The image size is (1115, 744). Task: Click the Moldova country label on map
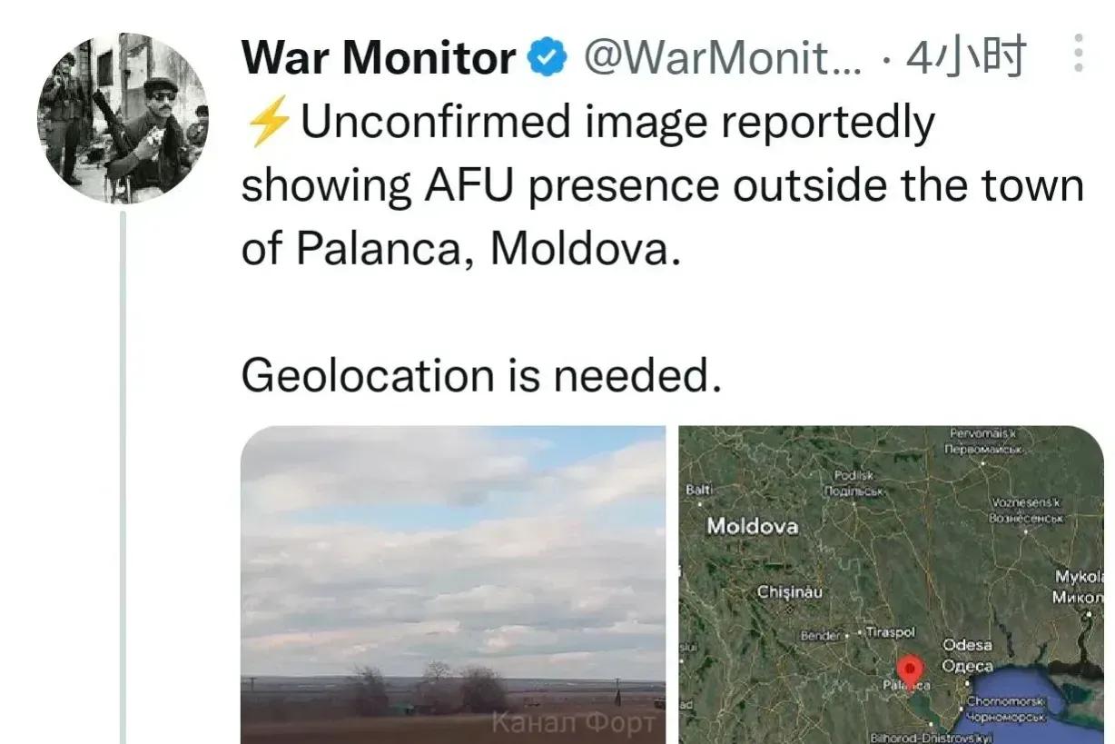[x=753, y=526]
